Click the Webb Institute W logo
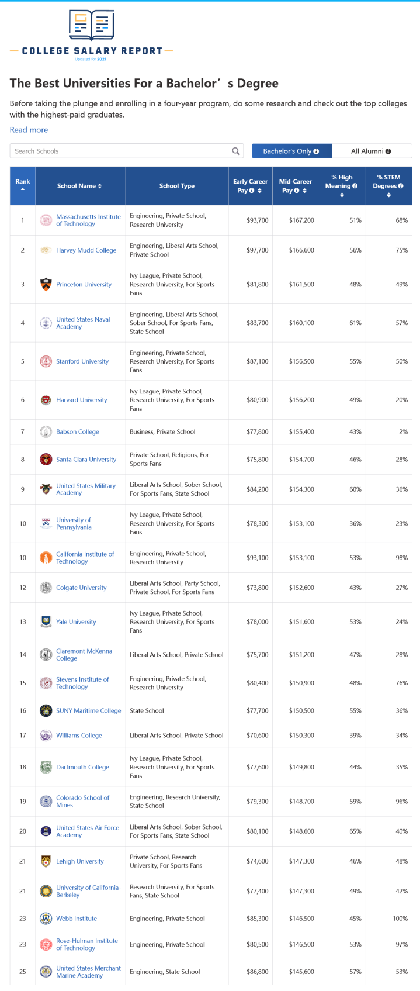 [46, 919]
